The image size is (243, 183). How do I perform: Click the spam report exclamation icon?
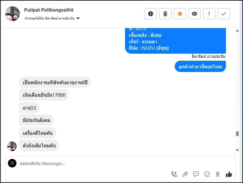[151, 14]
